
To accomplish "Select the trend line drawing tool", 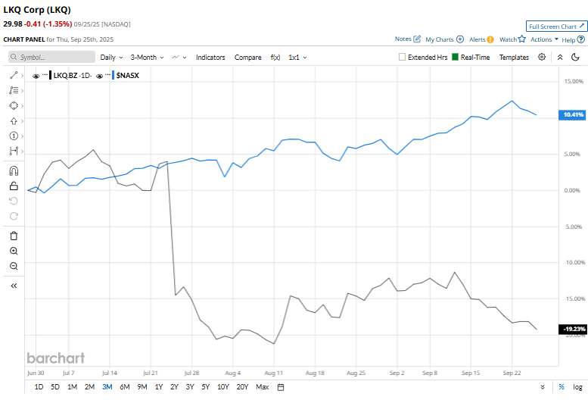I will pyautogui.click(x=14, y=76).
